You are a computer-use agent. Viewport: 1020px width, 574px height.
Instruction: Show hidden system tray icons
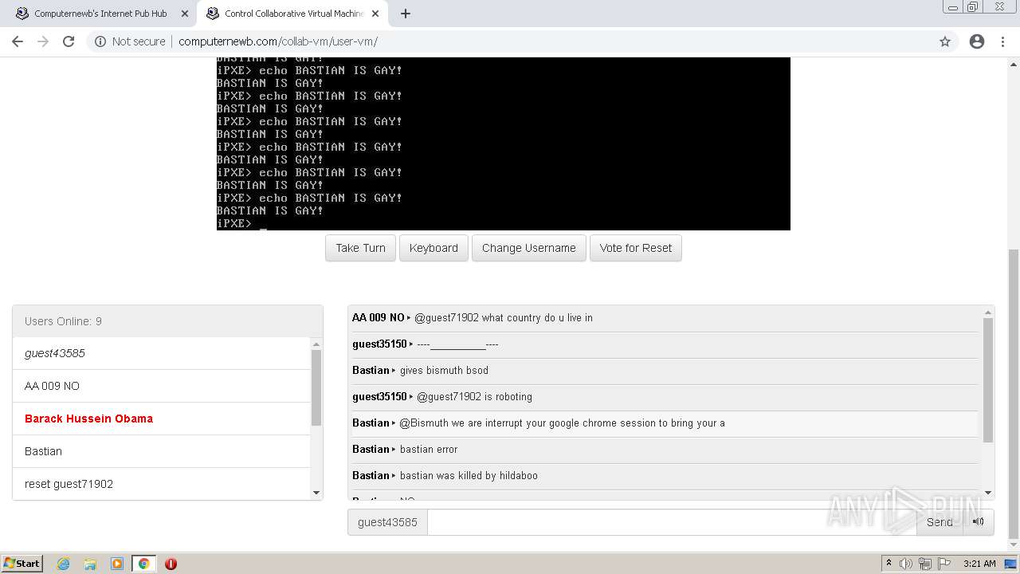[889, 563]
